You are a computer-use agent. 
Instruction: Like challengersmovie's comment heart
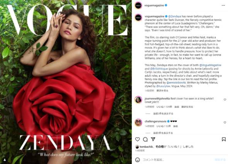tap(225, 122)
